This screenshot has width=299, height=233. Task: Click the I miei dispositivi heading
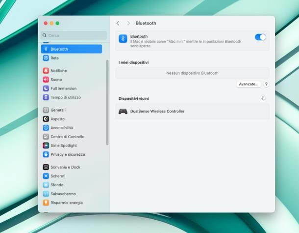pyautogui.click(x=133, y=62)
